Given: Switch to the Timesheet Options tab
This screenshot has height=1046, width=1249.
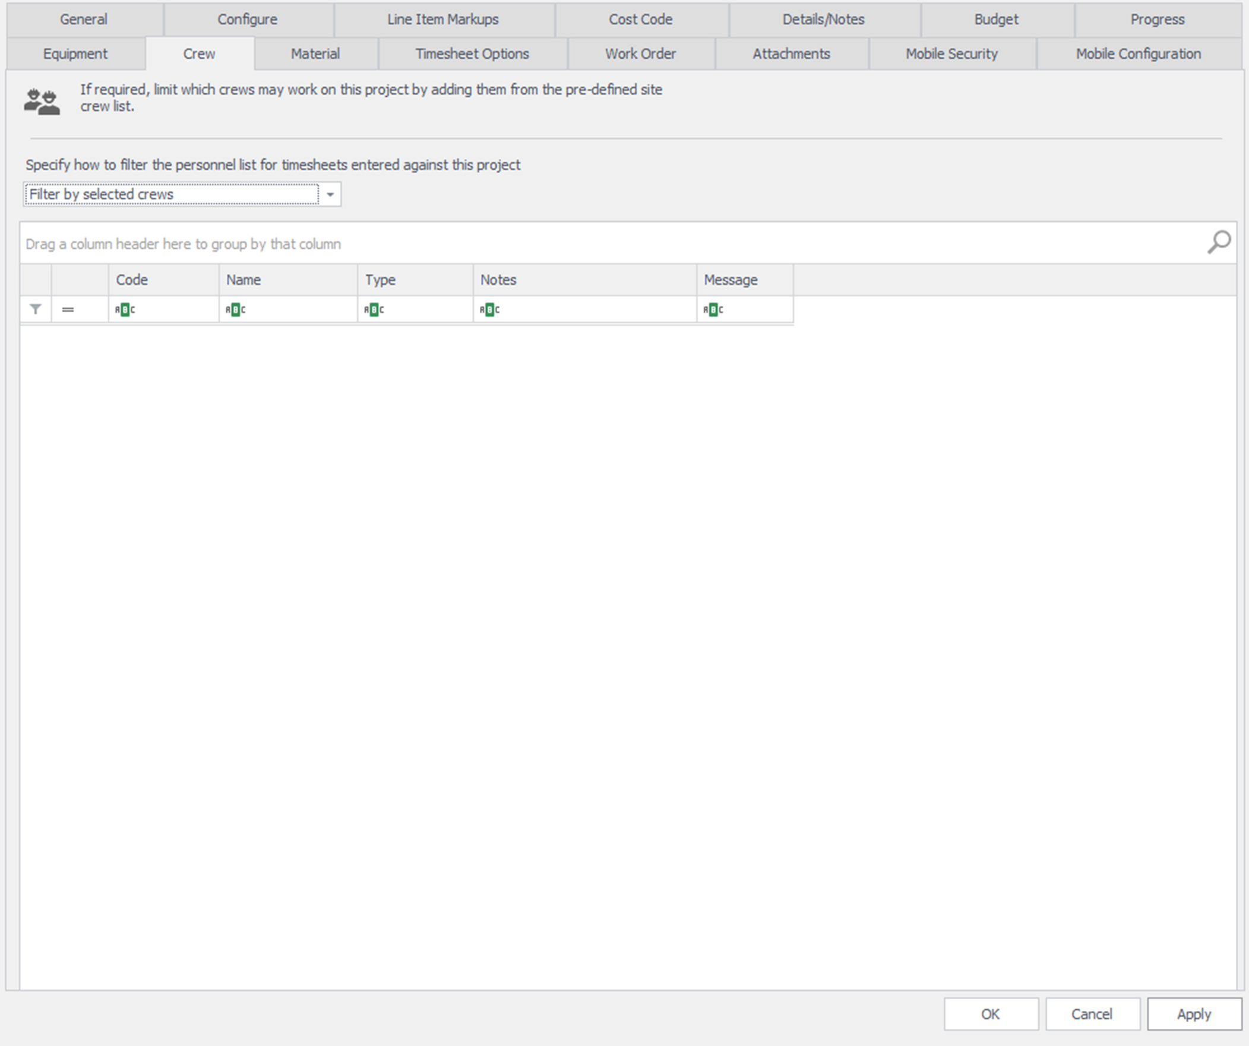Looking at the screenshot, I should (472, 53).
